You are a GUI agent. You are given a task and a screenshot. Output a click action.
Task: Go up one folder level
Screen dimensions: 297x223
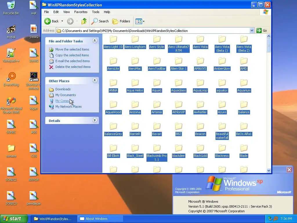point(84,21)
